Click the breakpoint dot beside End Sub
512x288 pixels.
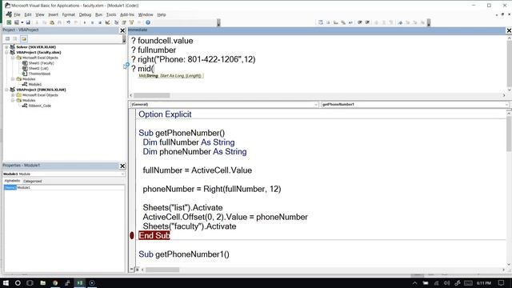click(132, 235)
